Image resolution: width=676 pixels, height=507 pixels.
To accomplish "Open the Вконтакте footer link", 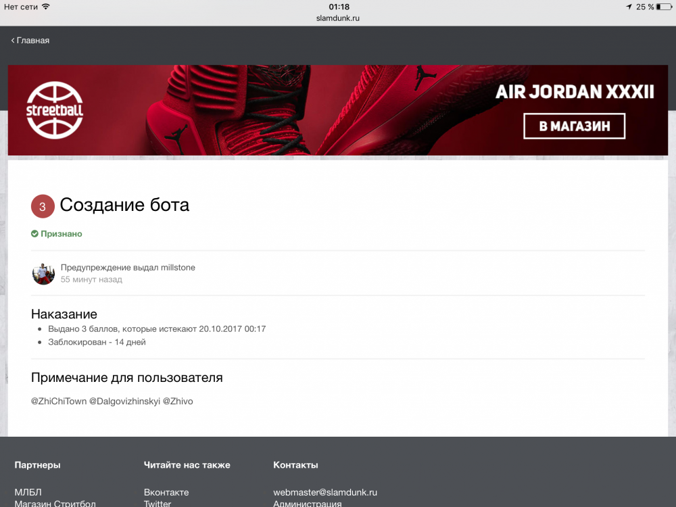I will click(x=166, y=492).
